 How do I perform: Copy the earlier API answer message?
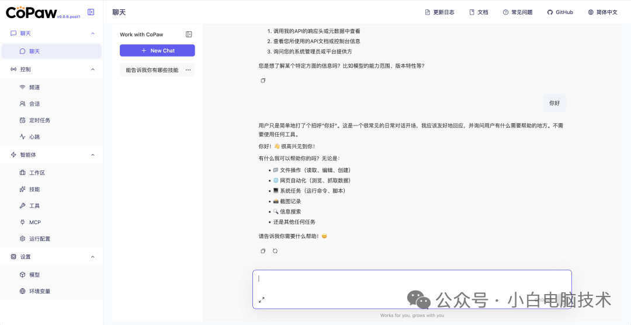click(263, 81)
